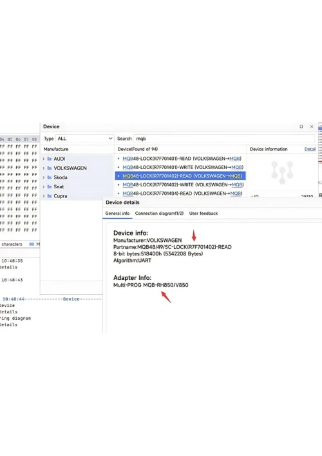Select MQB48-LOCK(R7F701402)-WRITE device
The width and height of the screenshot is (322, 456).
[183, 184]
